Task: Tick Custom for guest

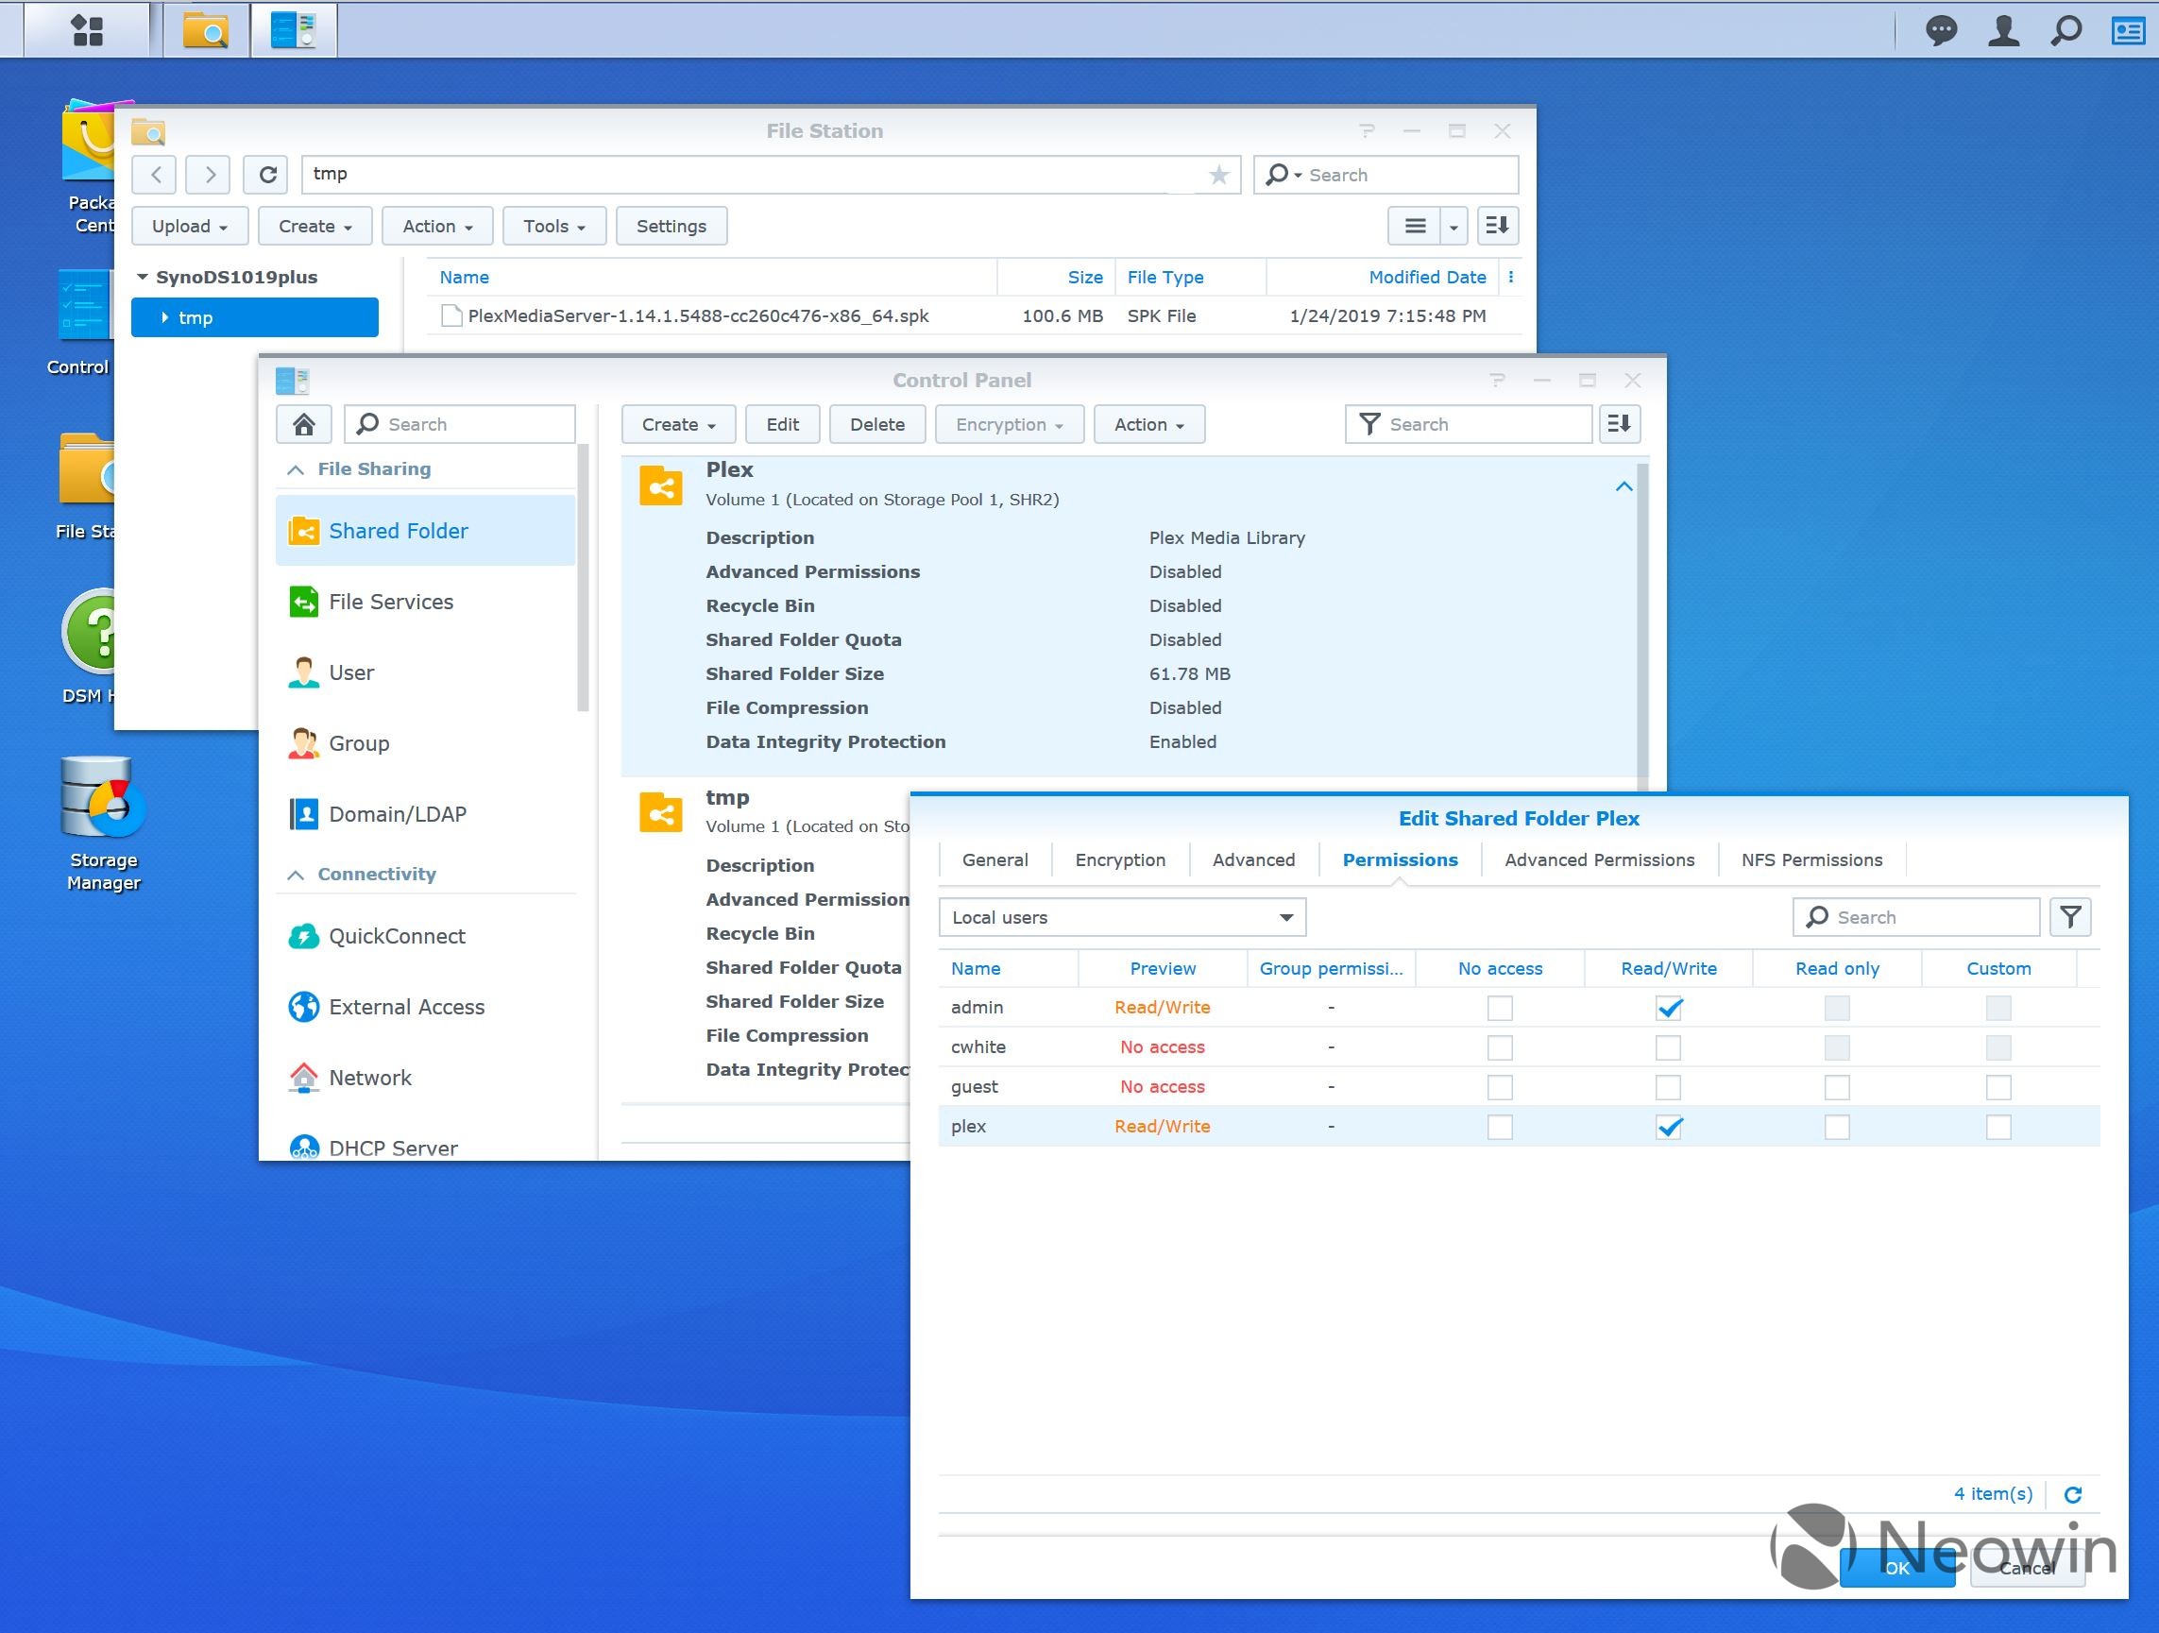Action: 1997,1087
